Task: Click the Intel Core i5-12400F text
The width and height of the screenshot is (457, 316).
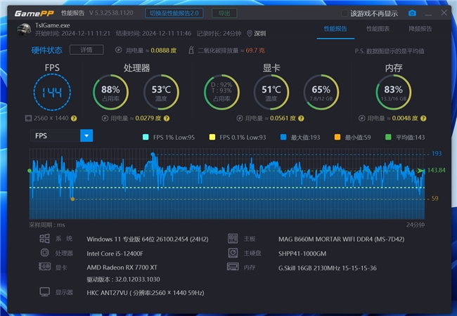Action: pyautogui.click(x=115, y=254)
